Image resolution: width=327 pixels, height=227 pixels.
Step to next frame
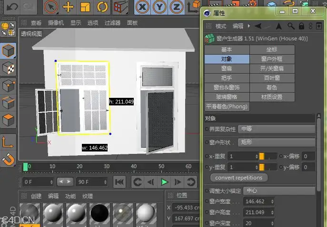178,182
